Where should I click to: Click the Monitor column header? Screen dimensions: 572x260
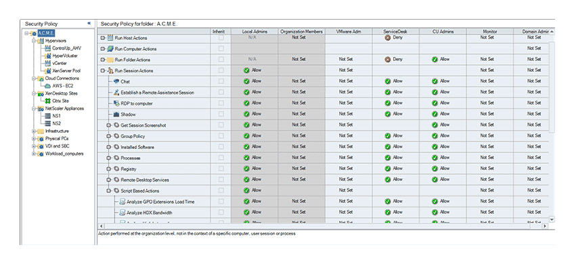489,32
